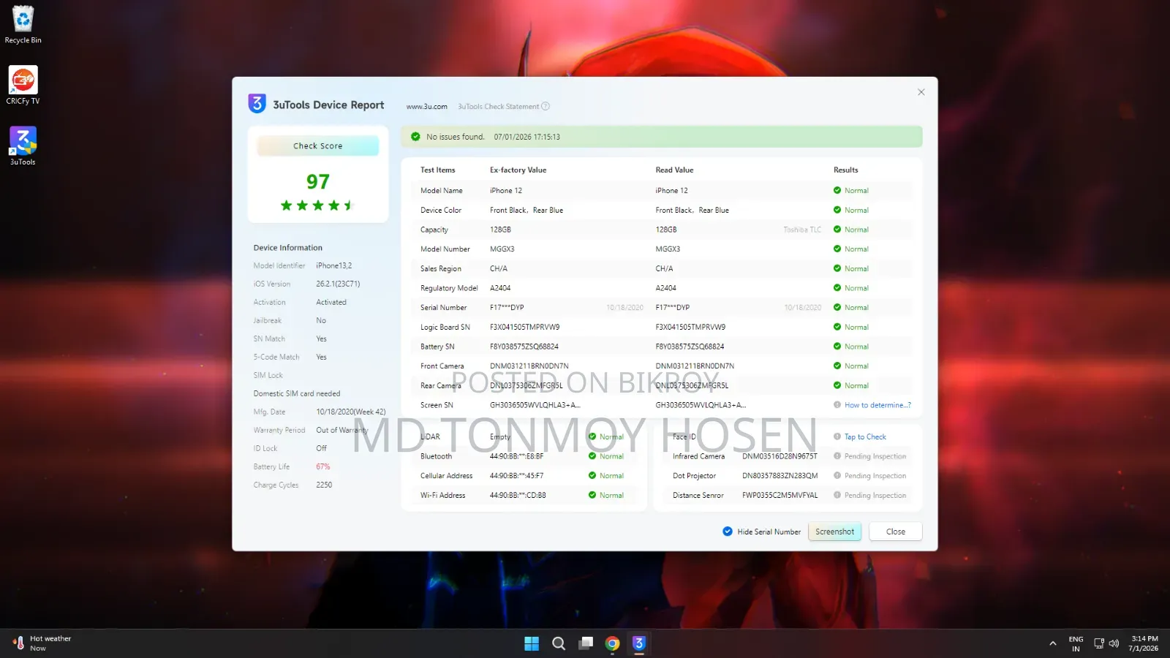
Task: Visit the www.3u.com link
Action: point(427,107)
